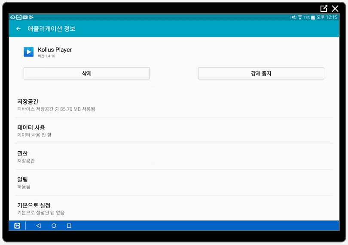The height and width of the screenshot is (245, 348).
Task: Click the eye icon in status bar
Action: (x=12, y=17)
